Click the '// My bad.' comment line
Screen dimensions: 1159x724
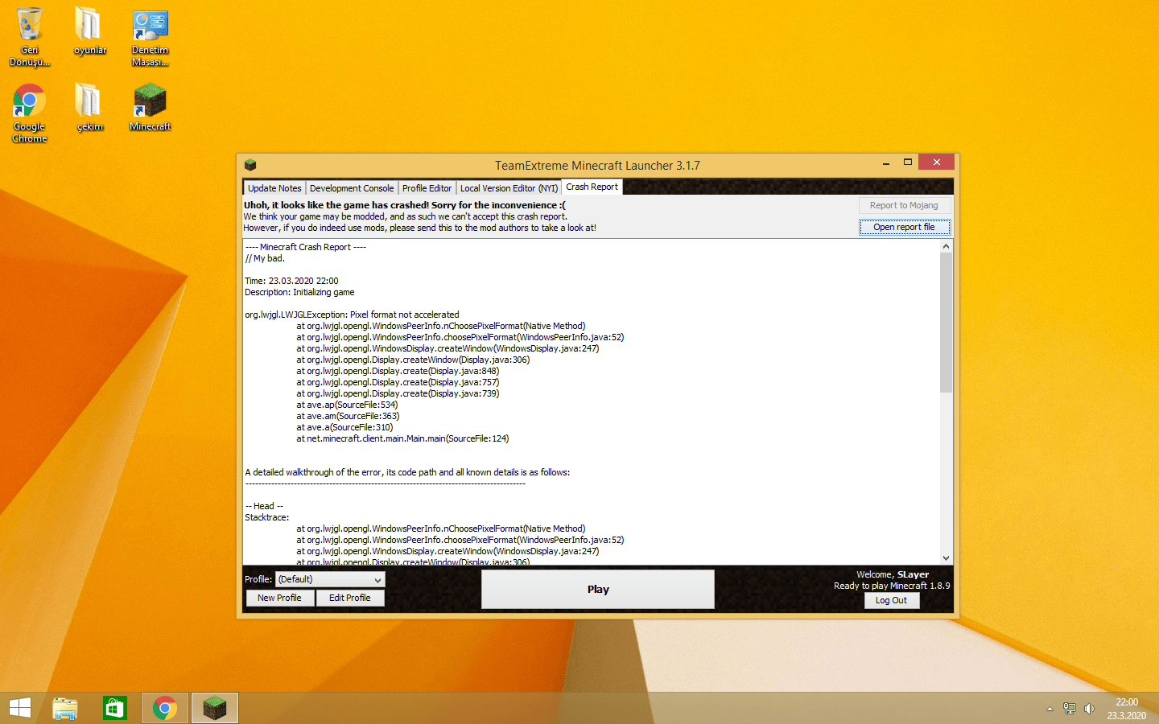[x=265, y=258]
